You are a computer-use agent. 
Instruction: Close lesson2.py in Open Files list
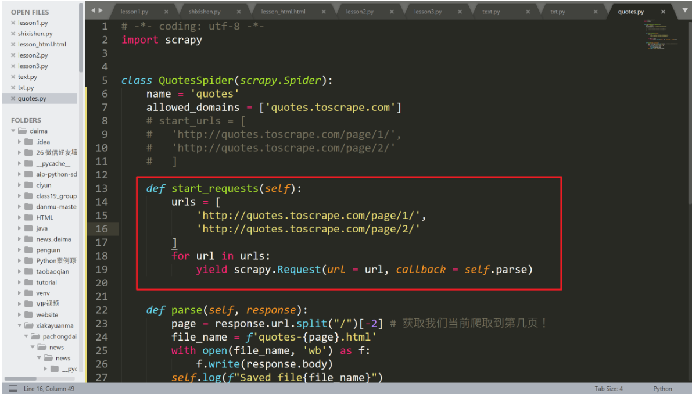tap(13, 55)
